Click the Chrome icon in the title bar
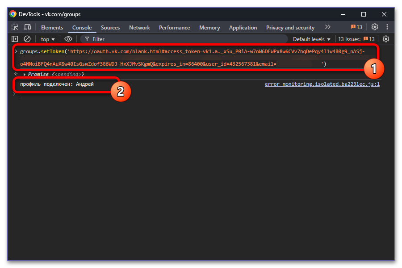The height and width of the screenshot is (268, 402). click(13, 14)
